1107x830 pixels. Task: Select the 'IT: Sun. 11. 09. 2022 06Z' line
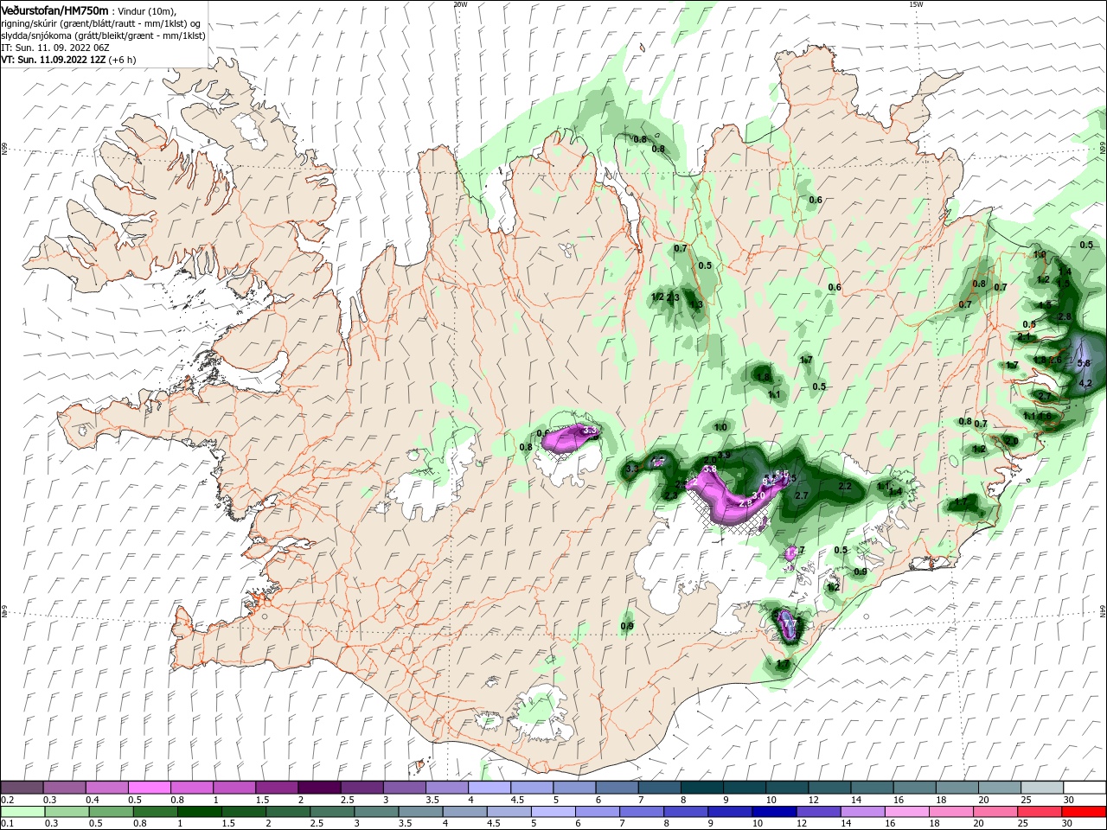[54, 48]
